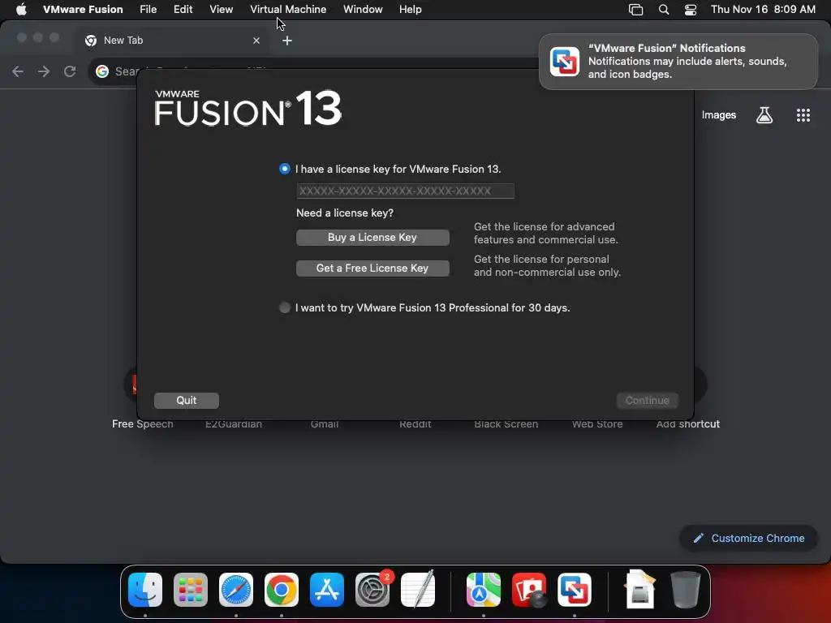Click the Add shortcut label in Chrome
Screen dimensions: 831x623
(x=688, y=423)
